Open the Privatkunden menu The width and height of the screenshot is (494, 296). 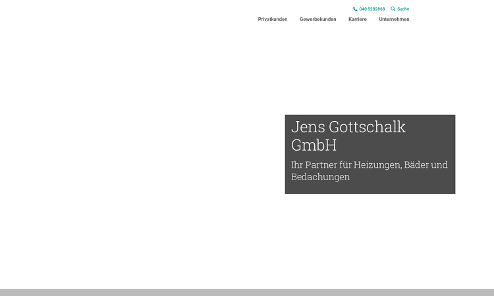[x=273, y=19]
